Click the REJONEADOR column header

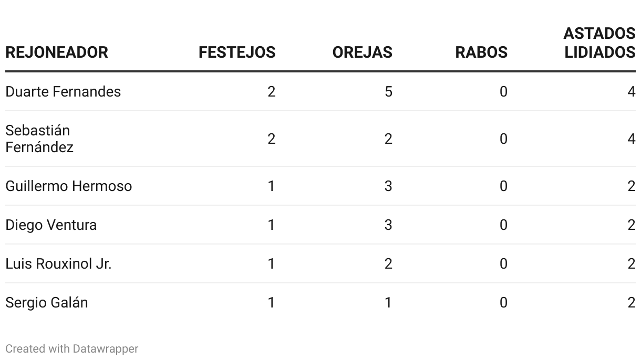(x=57, y=52)
